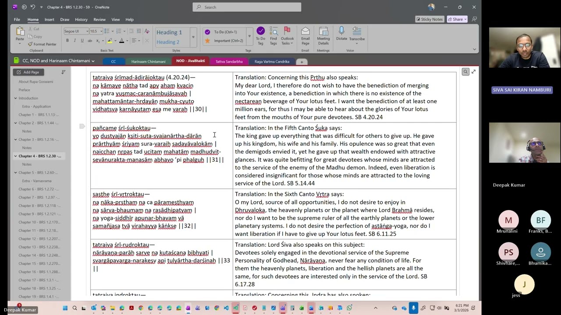Insert a numbered list
The image size is (561, 315).
coord(119,31)
